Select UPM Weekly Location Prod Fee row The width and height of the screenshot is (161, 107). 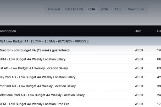pos(81,103)
